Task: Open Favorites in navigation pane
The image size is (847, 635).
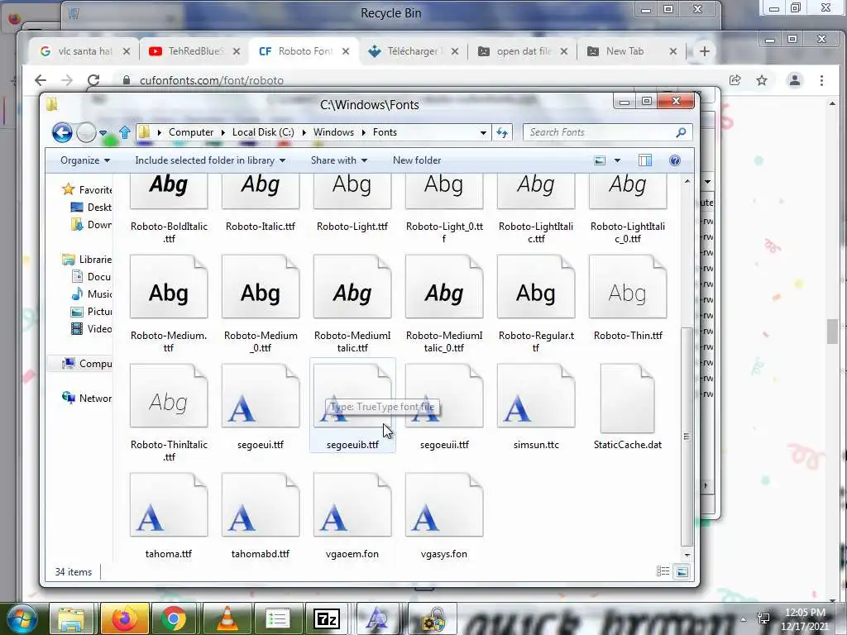Action: pos(86,189)
